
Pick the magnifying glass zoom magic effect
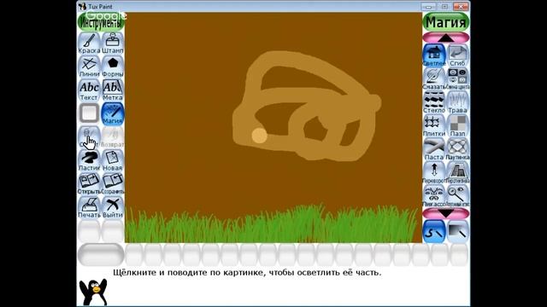pos(457,196)
